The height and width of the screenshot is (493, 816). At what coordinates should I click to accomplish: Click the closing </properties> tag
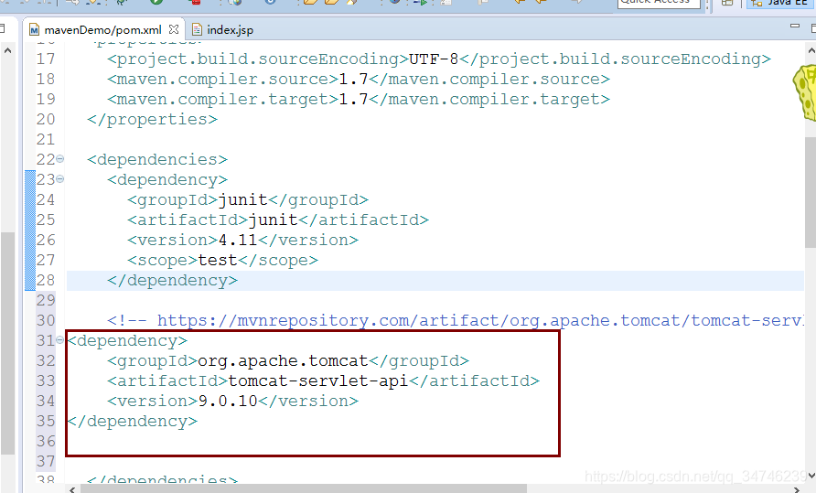coord(153,120)
